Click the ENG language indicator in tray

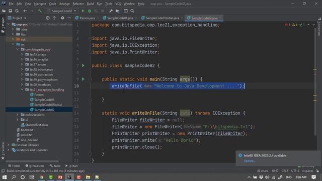[288, 177]
